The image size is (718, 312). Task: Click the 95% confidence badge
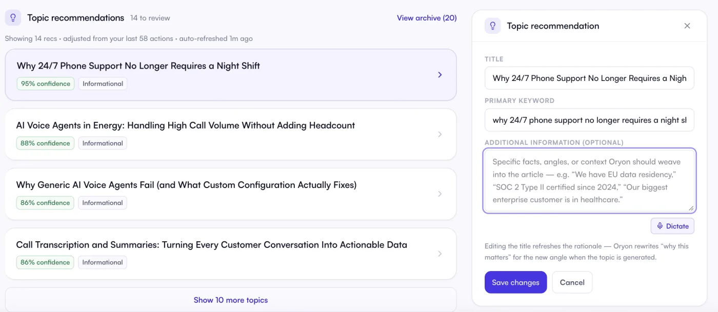pyautogui.click(x=45, y=84)
